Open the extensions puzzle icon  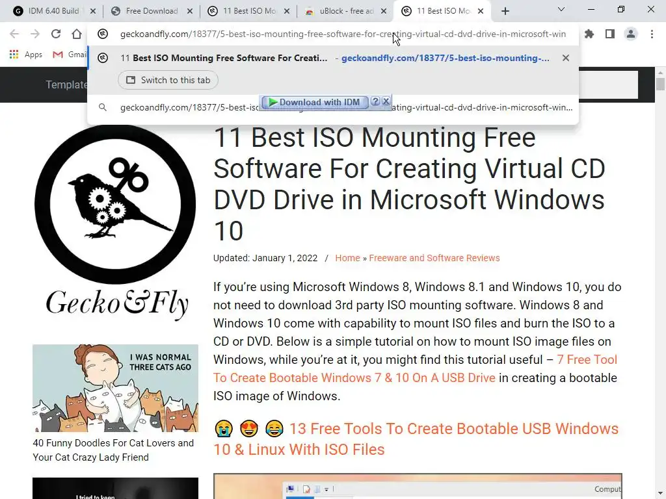[x=589, y=34]
